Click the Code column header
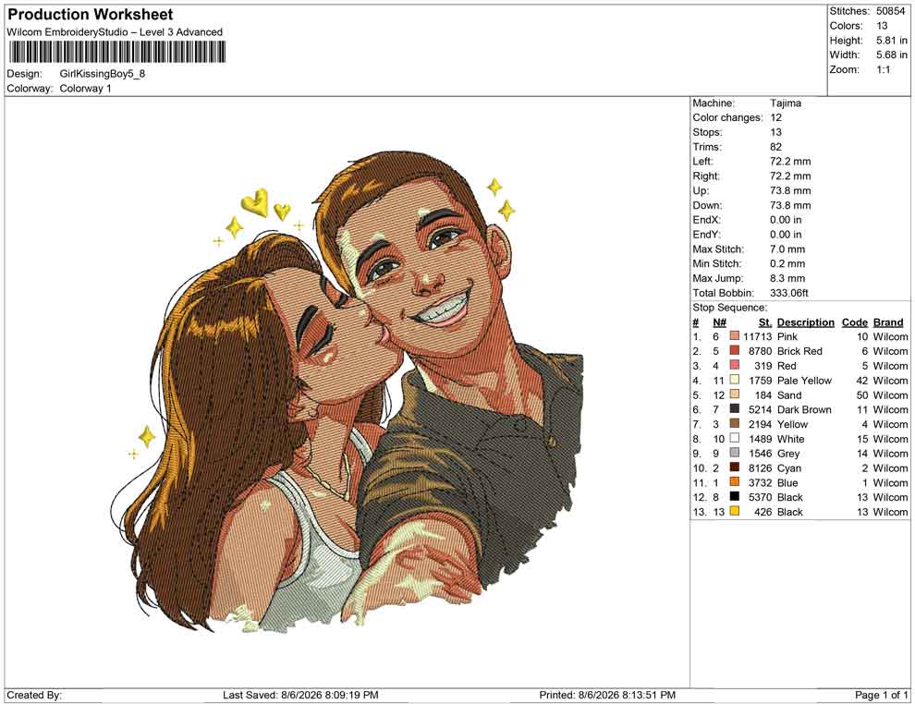The height and width of the screenshot is (704, 915). point(854,322)
